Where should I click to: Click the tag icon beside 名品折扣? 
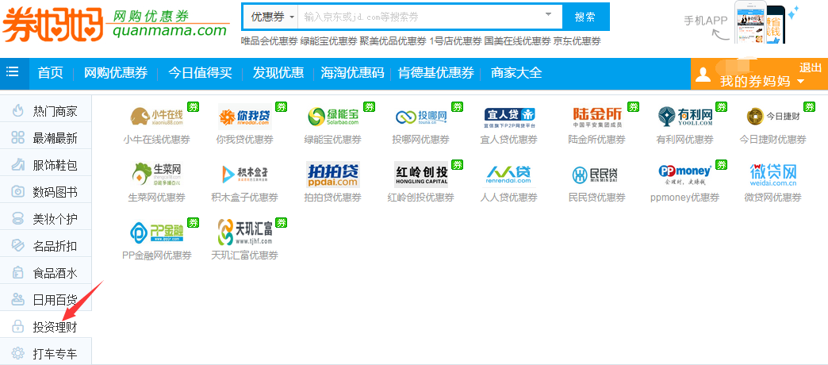pyautogui.click(x=18, y=245)
